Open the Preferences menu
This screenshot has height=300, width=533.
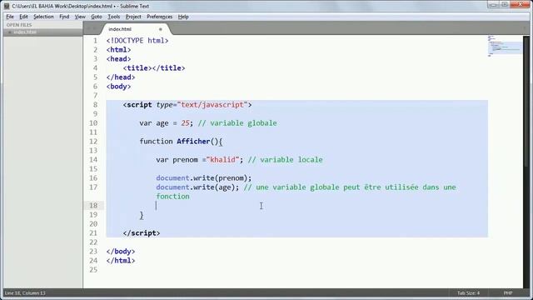[x=159, y=17]
